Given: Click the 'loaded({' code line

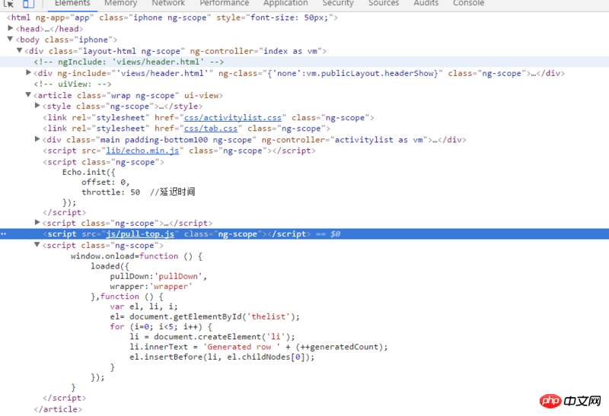Looking at the screenshot, I should tap(110, 266).
